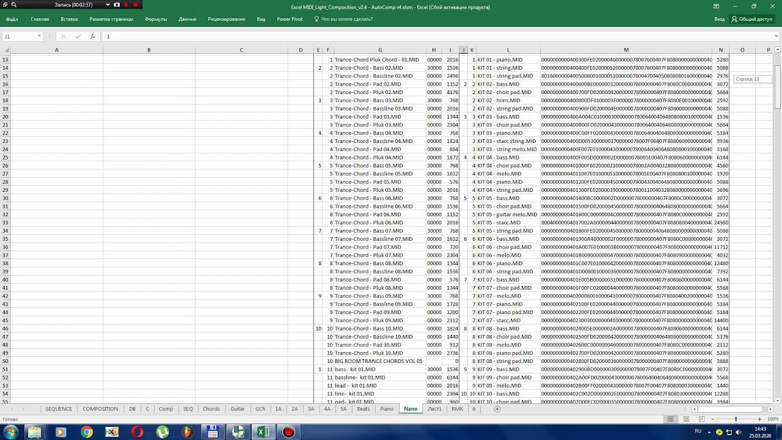This screenshot has height=440, width=782.
Task: Open the Chords sheet tab
Action: (x=211, y=409)
